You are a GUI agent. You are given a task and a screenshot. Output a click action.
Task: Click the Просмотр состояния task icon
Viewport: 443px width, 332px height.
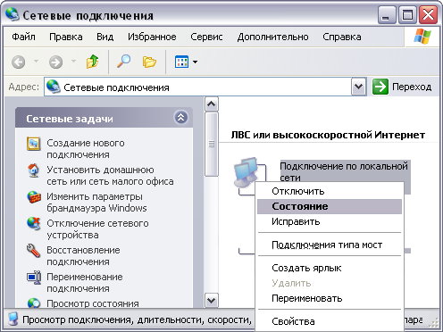[x=34, y=303]
